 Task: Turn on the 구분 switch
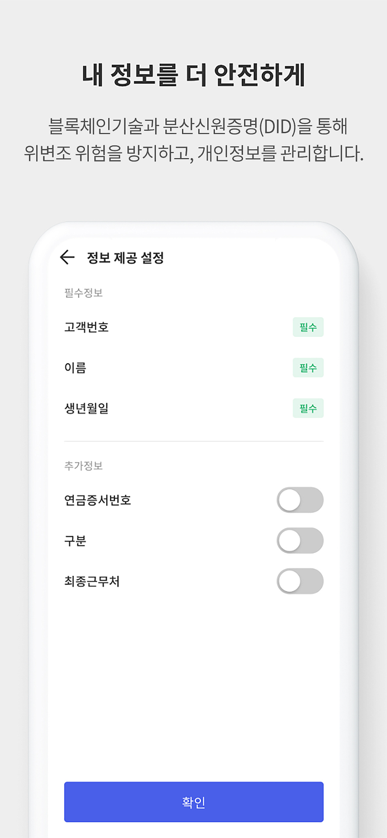[x=300, y=540]
